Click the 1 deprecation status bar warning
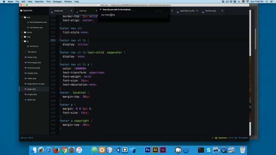 point(221,138)
